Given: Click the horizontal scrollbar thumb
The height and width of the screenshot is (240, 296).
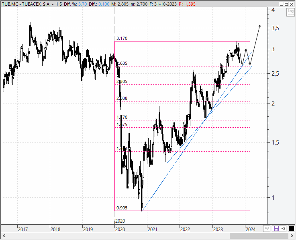Looking at the screenshot, I should [x=259, y=236].
